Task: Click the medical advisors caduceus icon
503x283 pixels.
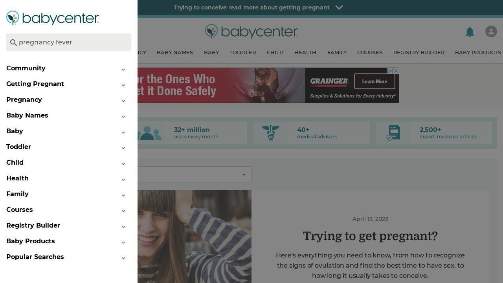Action: click(270, 133)
